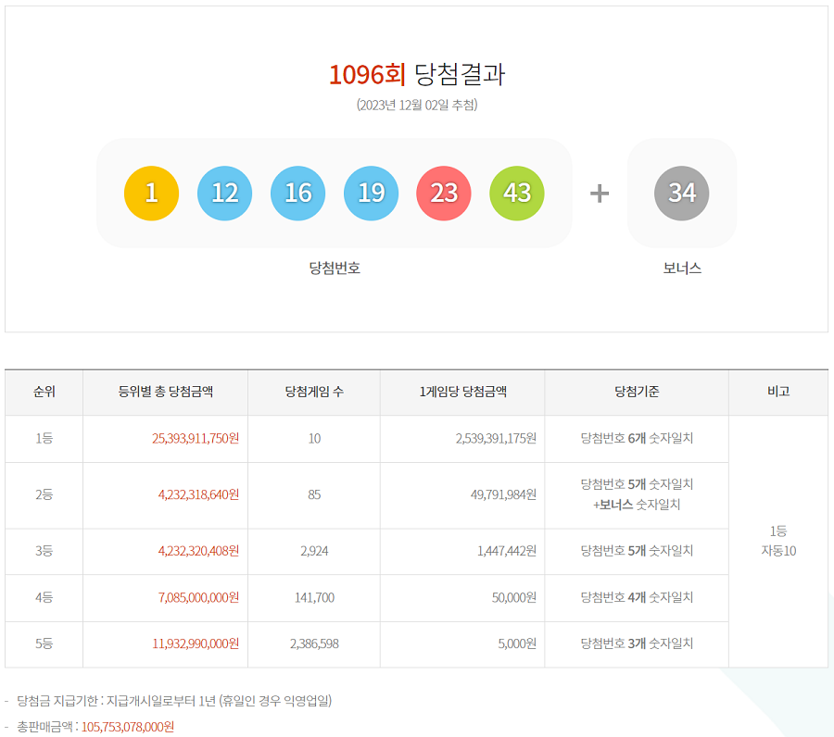This screenshot has width=834, height=737.
Task: Click the gray bonus ball 34
Action: click(682, 193)
